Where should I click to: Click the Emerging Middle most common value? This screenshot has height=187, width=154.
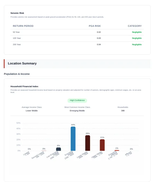[77, 111]
